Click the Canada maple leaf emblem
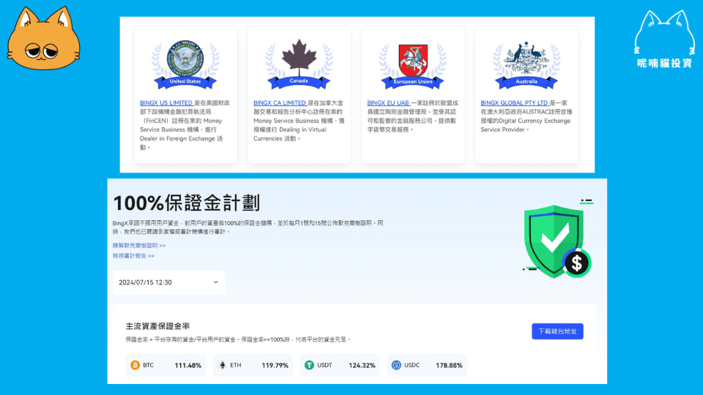 [299, 57]
